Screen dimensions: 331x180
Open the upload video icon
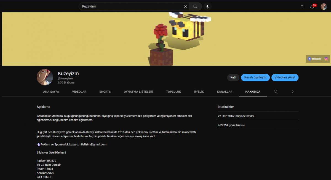pyautogui.click(x=302, y=6)
